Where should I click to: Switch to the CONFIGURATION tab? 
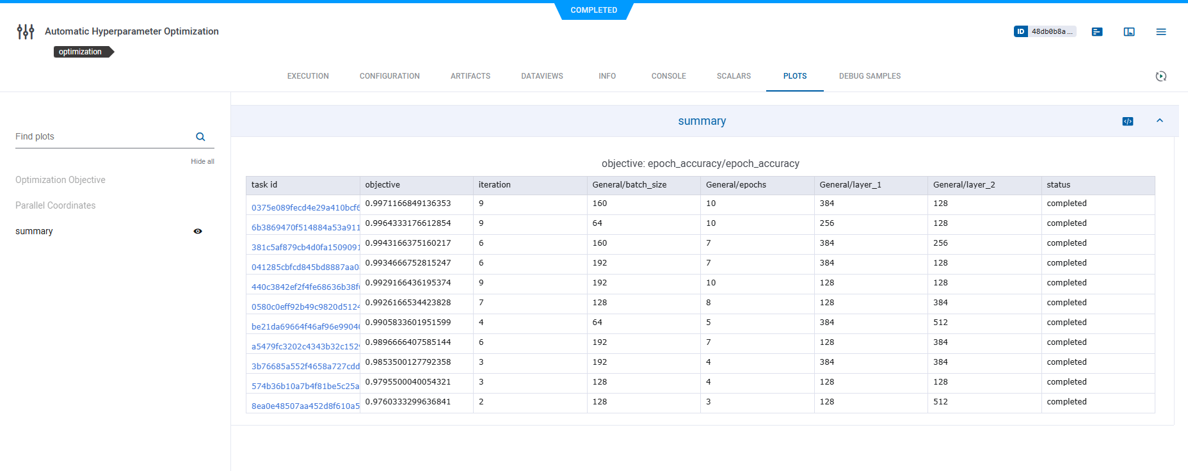389,76
